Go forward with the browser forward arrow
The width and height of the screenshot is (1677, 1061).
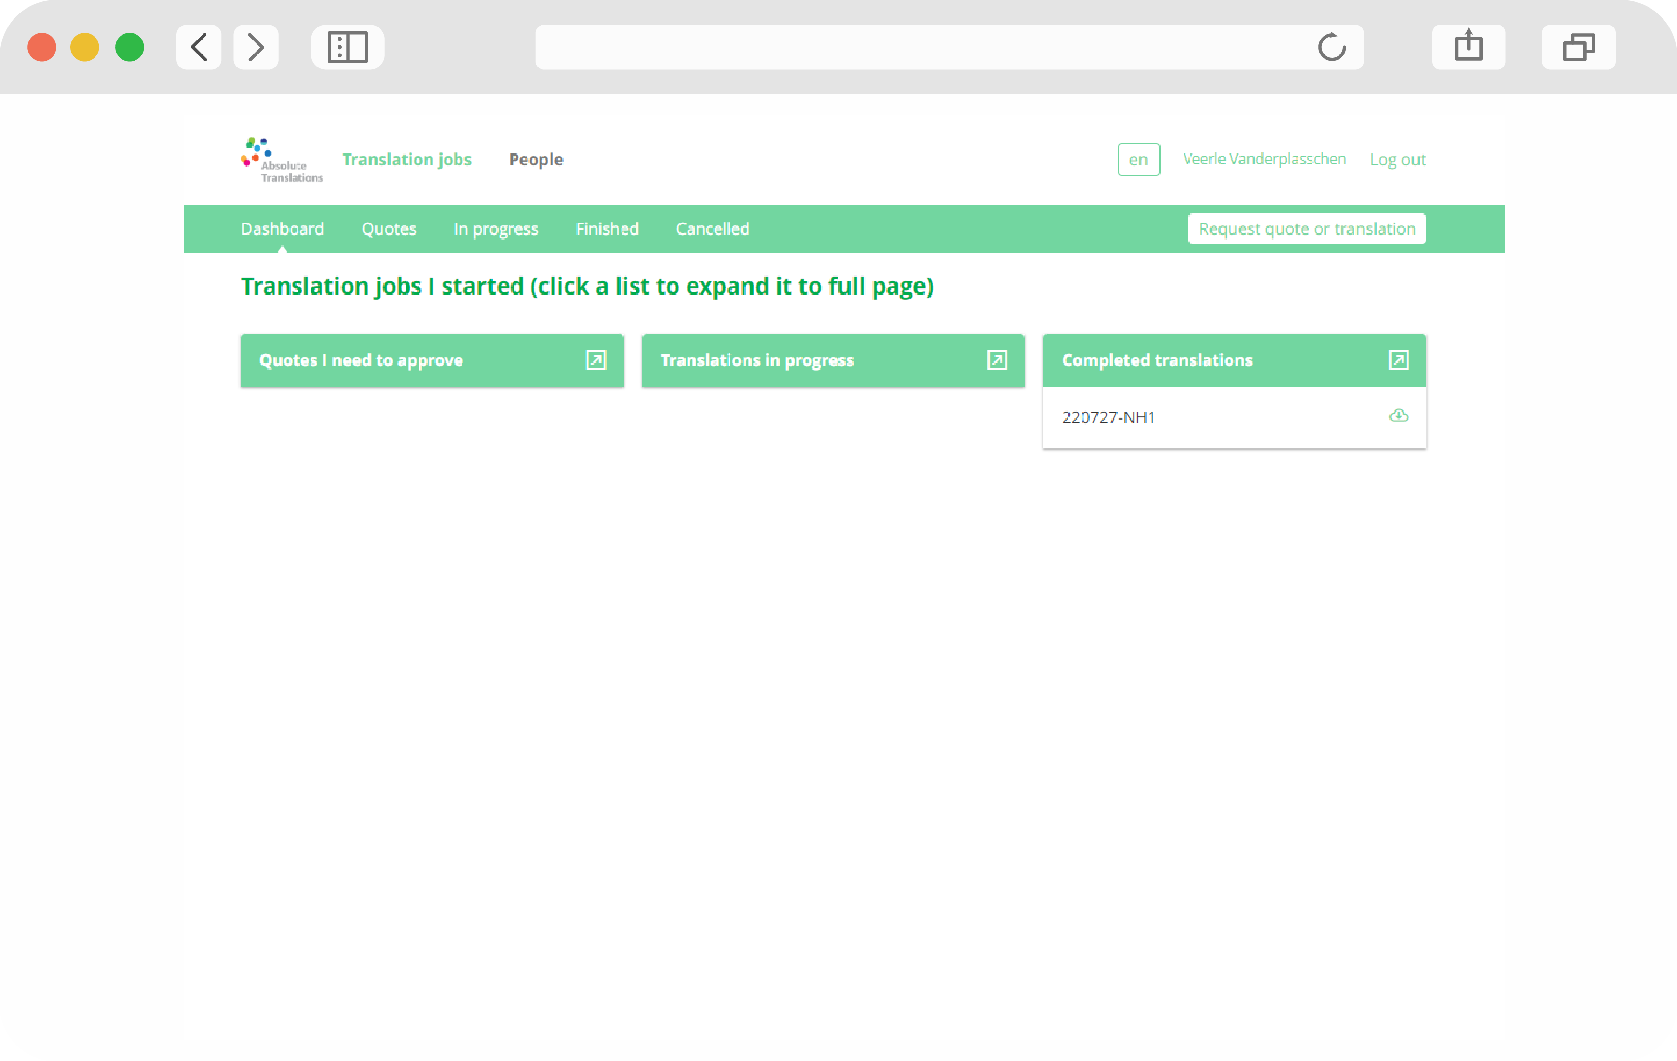click(256, 47)
